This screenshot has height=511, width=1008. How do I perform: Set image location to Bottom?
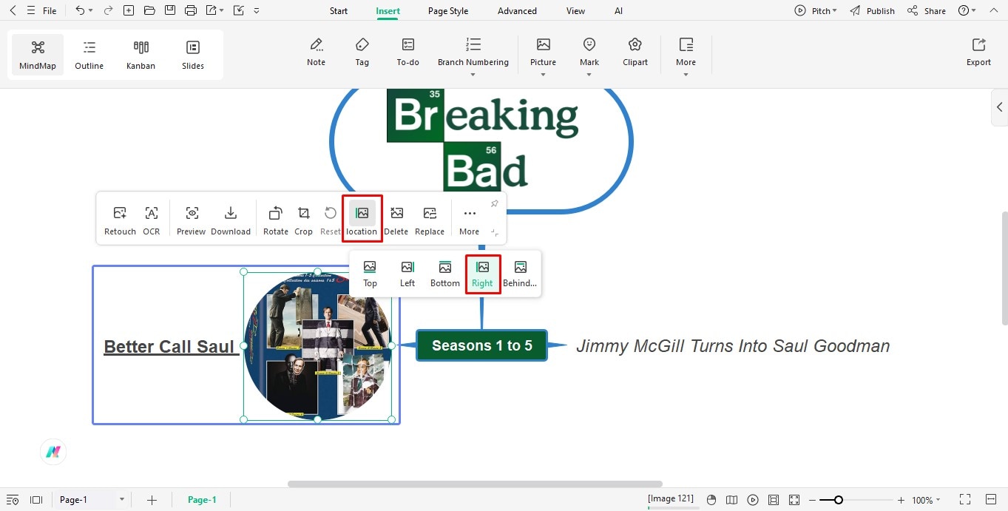click(445, 274)
